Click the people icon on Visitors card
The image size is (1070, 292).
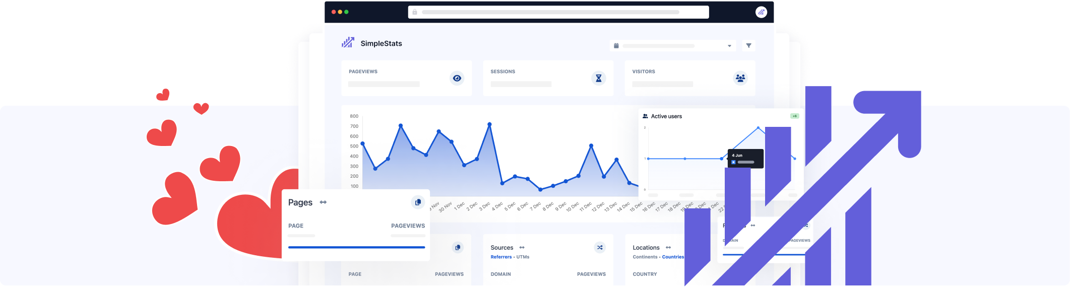coord(740,78)
